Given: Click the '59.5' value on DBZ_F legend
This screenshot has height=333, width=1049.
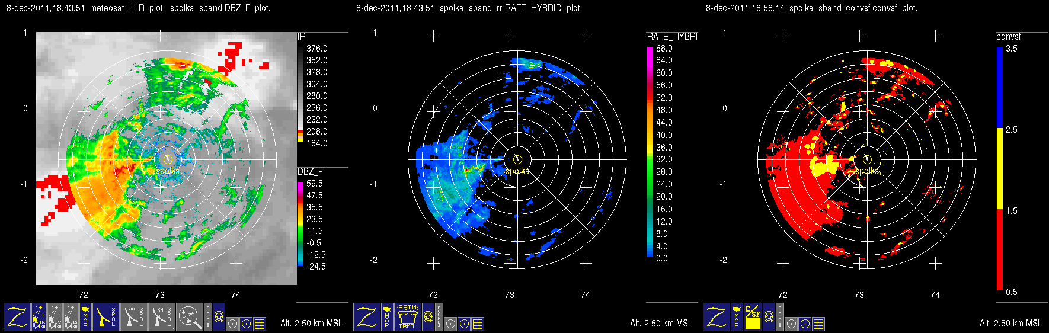Looking at the screenshot, I should tap(315, 184).
